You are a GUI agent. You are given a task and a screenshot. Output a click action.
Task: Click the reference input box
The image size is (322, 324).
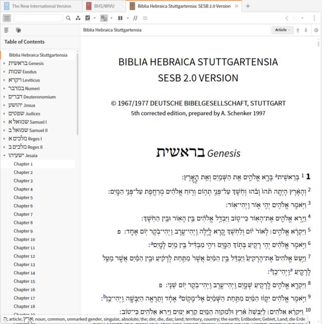tap(38, 18)
